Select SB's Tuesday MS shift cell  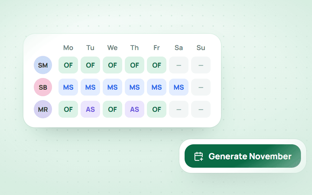[90, 87]
